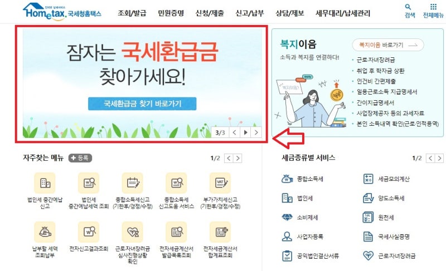Go to the previous banner slide

click(x=235, y=132)
